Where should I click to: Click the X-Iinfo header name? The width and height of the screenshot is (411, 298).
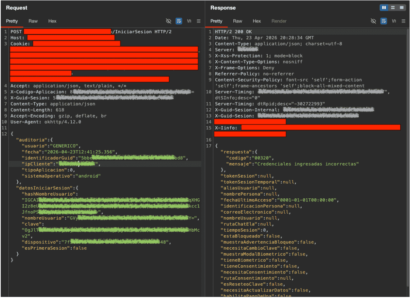(227, 128)
